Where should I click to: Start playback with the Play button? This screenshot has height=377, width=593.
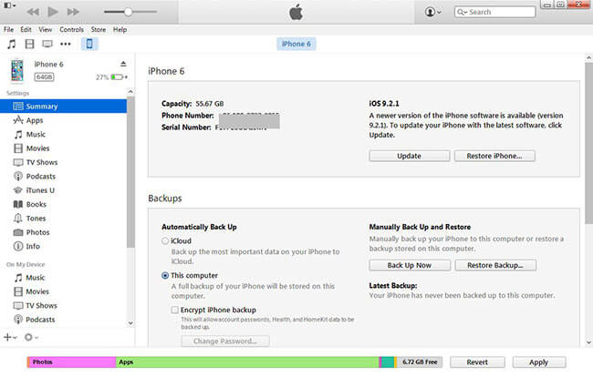[53, 12]
